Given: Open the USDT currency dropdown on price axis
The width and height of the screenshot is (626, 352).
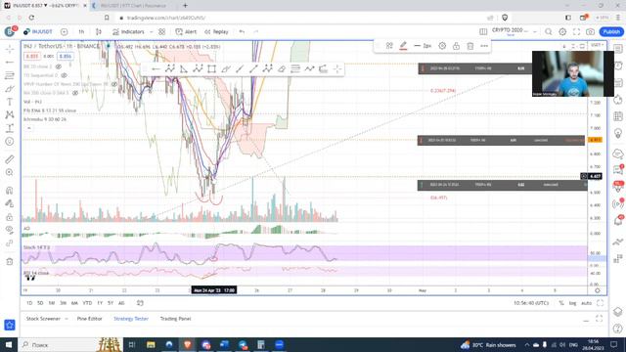Looking at the screenshot, I should point(597,45).
